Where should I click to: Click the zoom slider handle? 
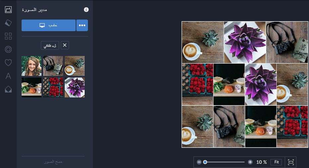pos(205,162)
